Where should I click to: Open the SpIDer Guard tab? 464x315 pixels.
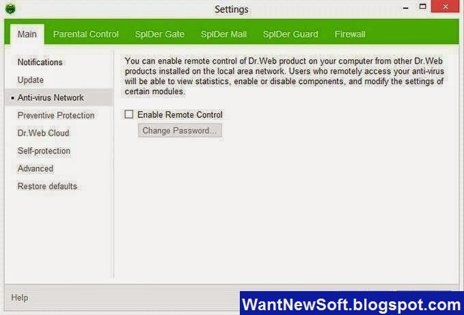pos(290,34)
